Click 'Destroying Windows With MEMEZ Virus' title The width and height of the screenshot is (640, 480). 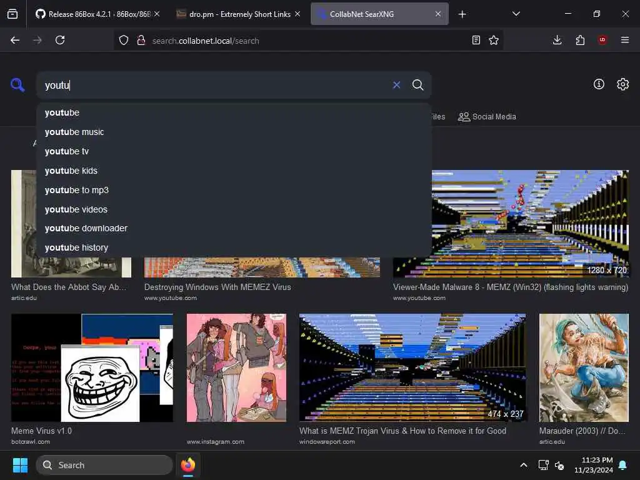click(217, 287)
